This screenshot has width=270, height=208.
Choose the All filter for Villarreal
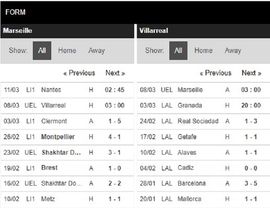tap(178, 51)
